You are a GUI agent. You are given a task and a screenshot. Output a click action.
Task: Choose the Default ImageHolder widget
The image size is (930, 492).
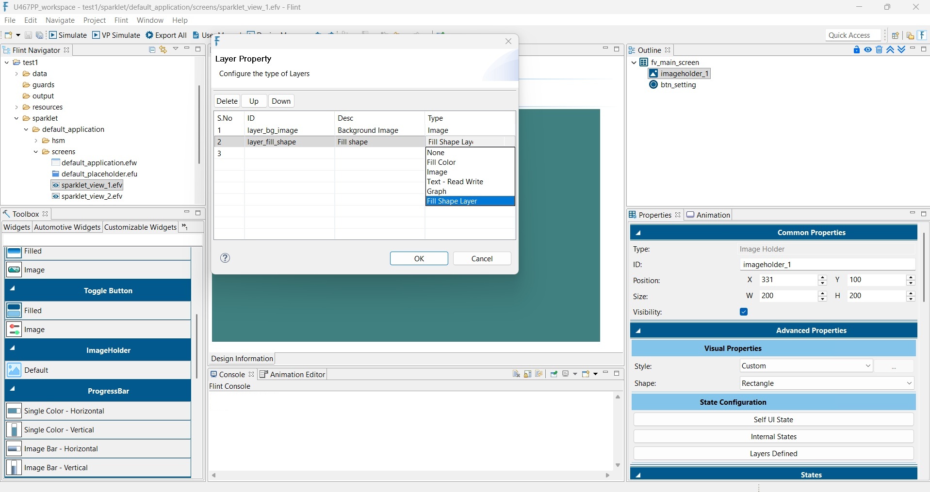(98, 370)
